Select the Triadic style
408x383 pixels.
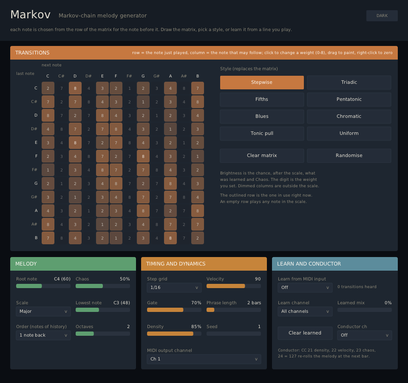pyautogui.click(x=349, y=82)
